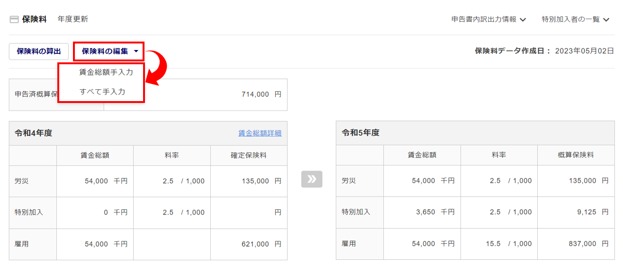623x265 pixels.
Task: Select 賃金総額手入力 menu item
Action: pos(106,72)
